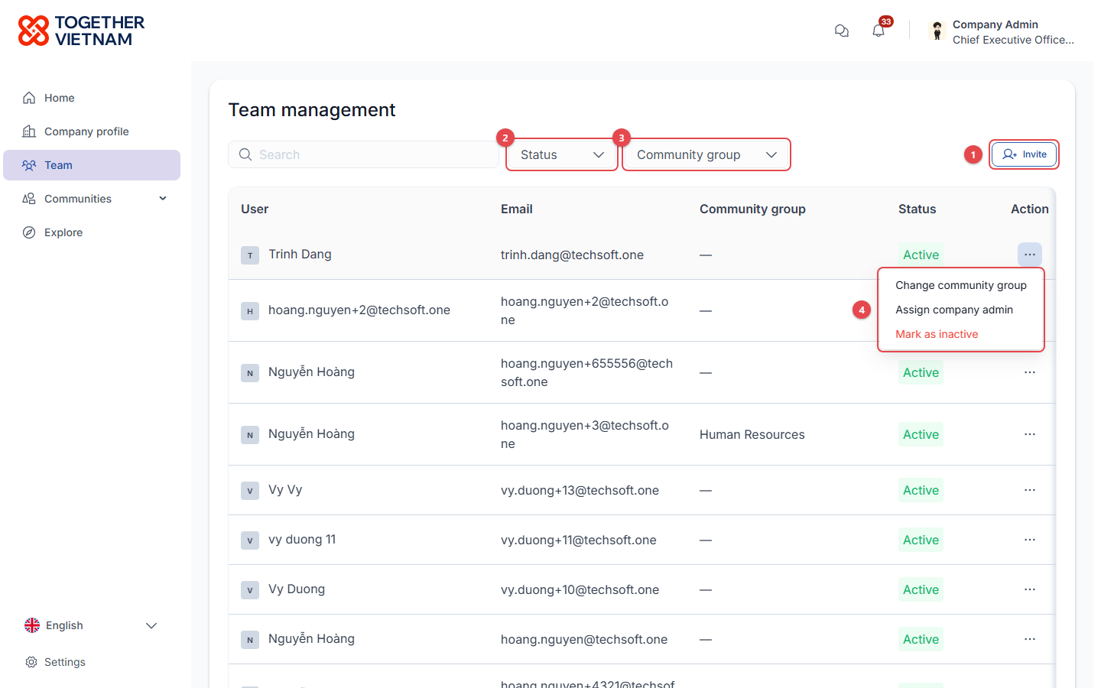Viewport: 1101px width, 688px height.
Task: Choose Change community group option
Action: coord(961,285)
